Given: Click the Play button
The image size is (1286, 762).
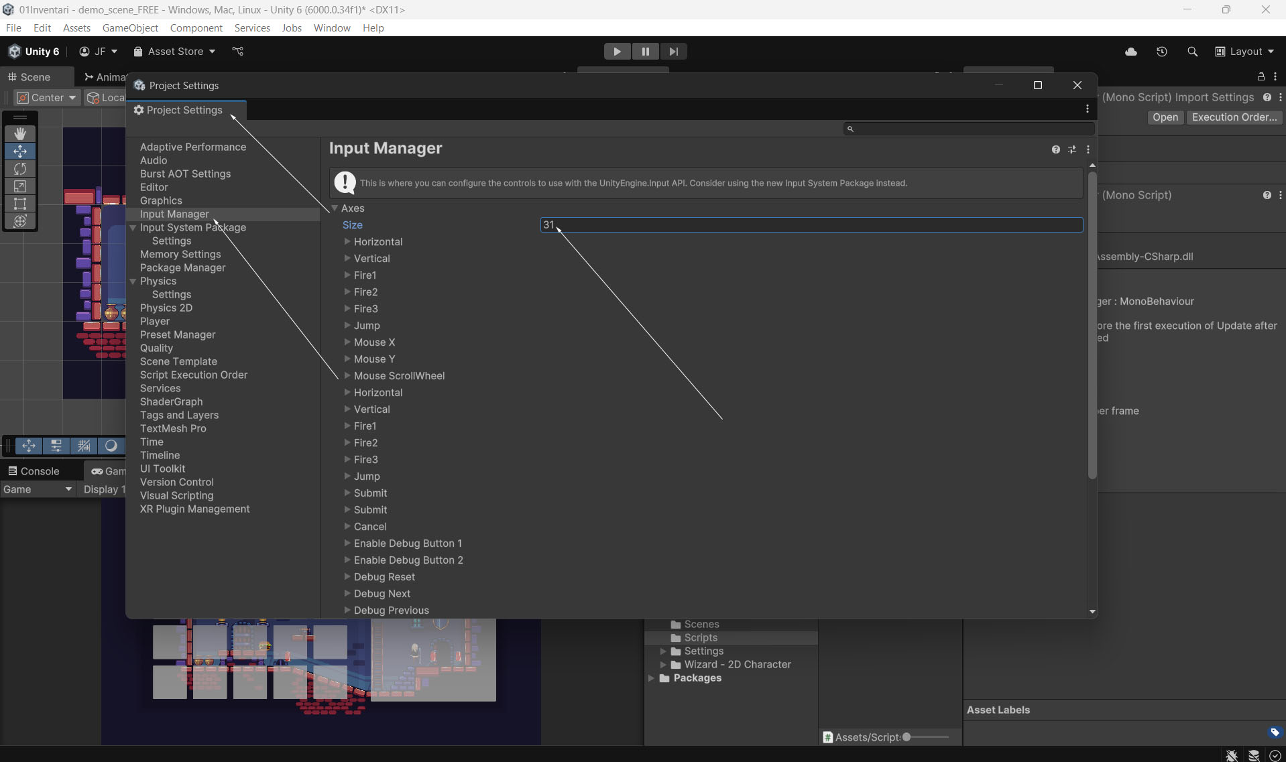Looking at the screenshot, I should point(617,52).
